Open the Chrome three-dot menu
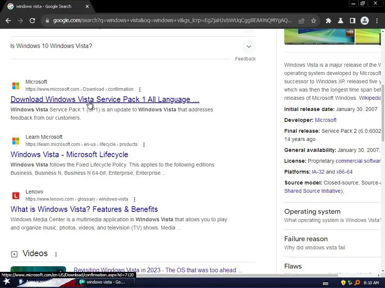This screenshot has width=385, height=288. [x=377, y=21]
